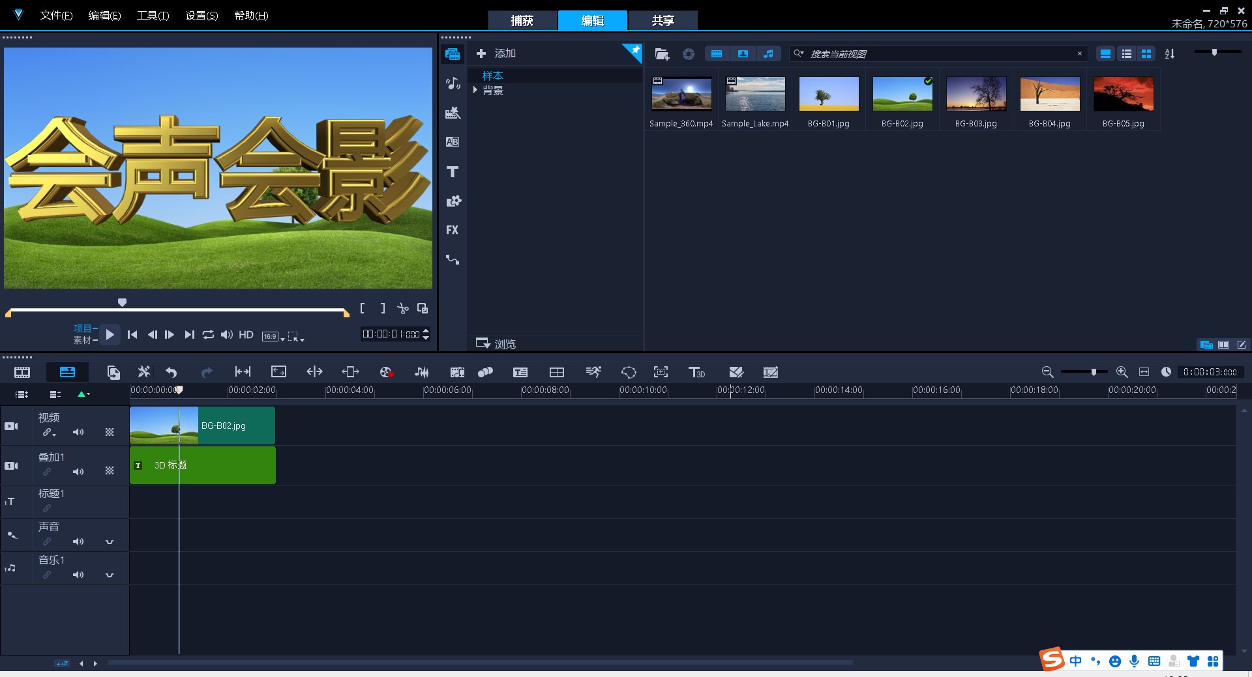Viewport: 1252px width, 677px height.
Task: Toggle show photos filter in library
Action: [x=743, y=54]
